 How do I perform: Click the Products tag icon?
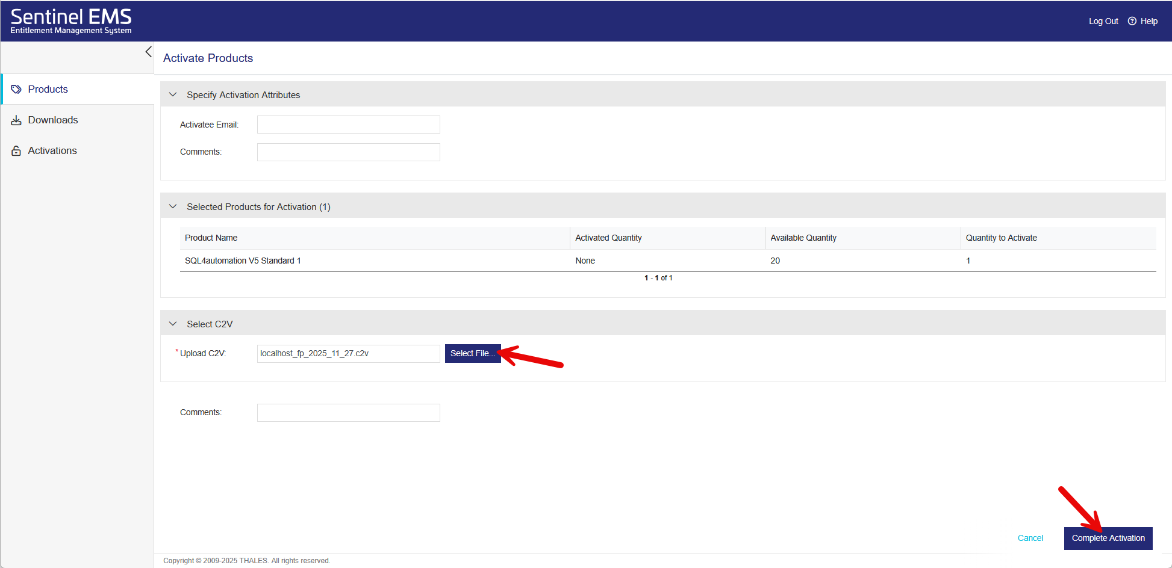click(x=16, y=89)
